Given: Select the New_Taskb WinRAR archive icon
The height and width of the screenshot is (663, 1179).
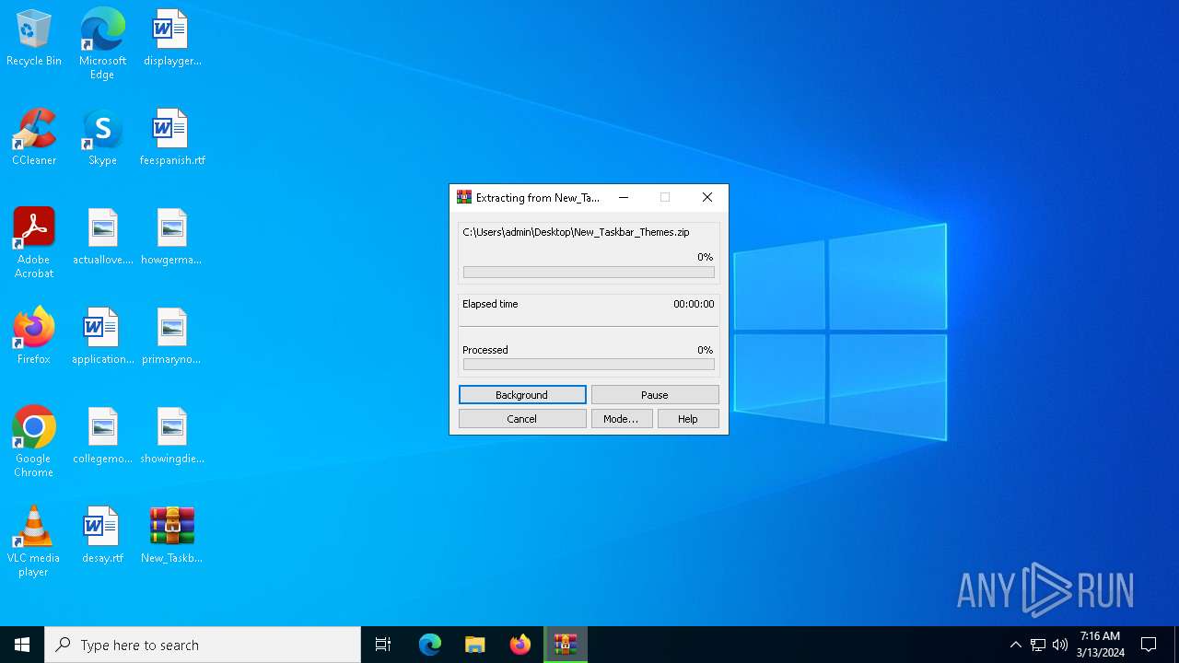Looking at the screenshot, I should pyautogui.click(x=172, y=535).
